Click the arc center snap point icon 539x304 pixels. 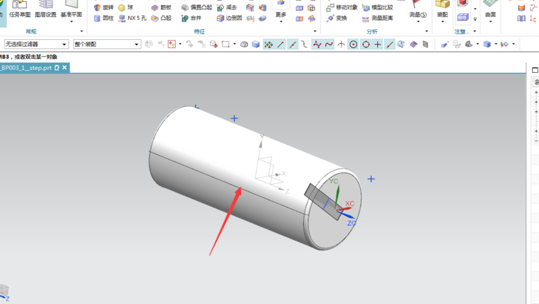point(353,44)
